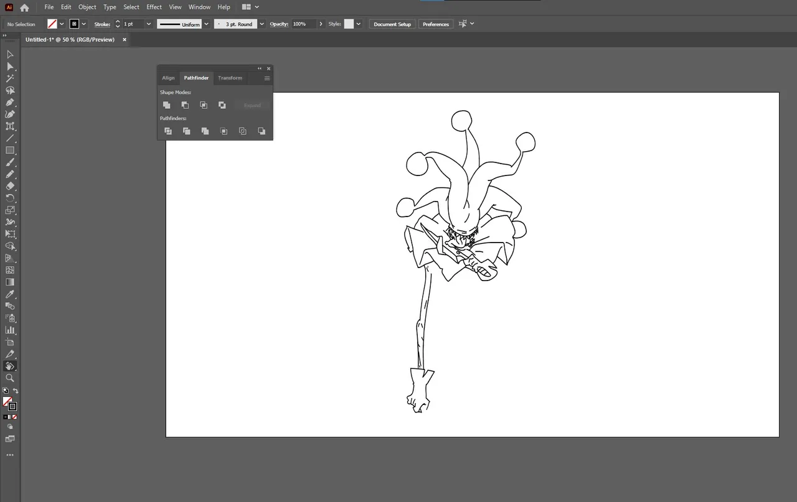Select the Symbol Sprayer tool
The width and height of the screenshot is (797, 502).
[10, 318]
